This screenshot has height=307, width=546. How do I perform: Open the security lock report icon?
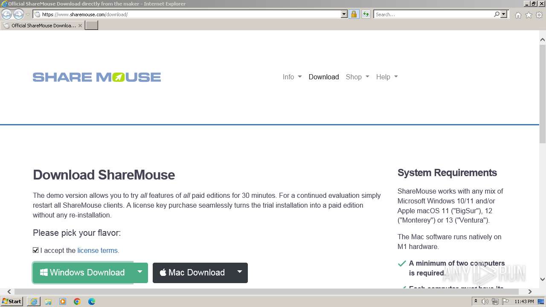click(354, 14)
